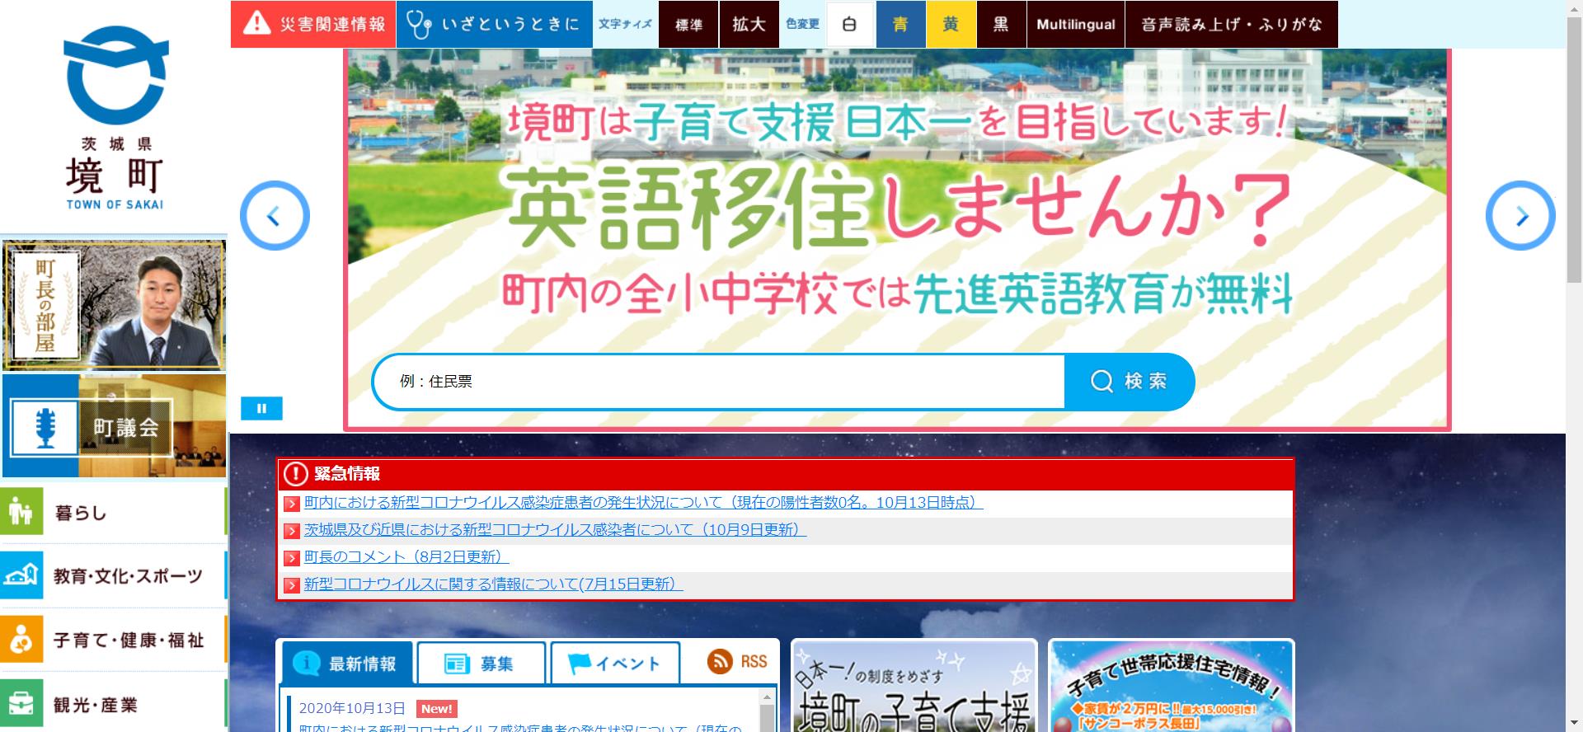This screenshot has width=1583, height=732.
Task: Open the 観光・産業 menu item
Action: click(114, 704)
